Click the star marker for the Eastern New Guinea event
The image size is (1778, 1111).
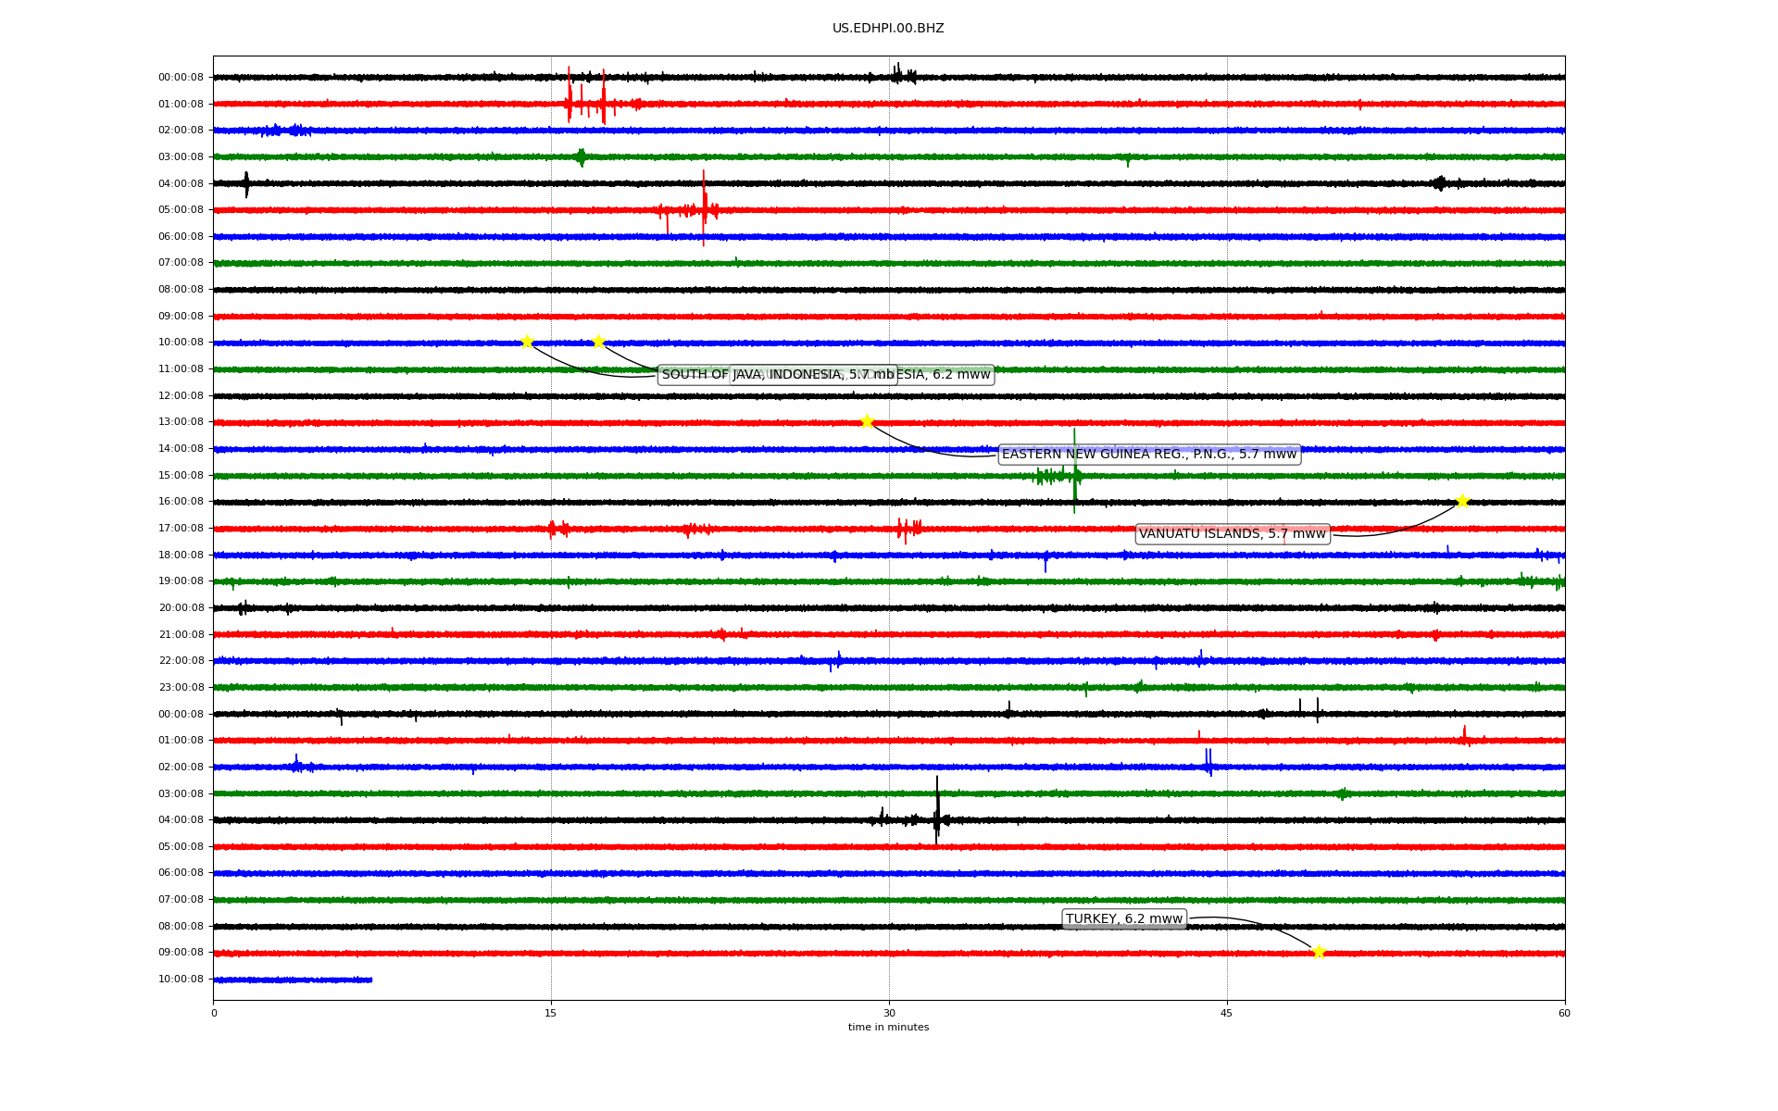[x=867, y=421]
